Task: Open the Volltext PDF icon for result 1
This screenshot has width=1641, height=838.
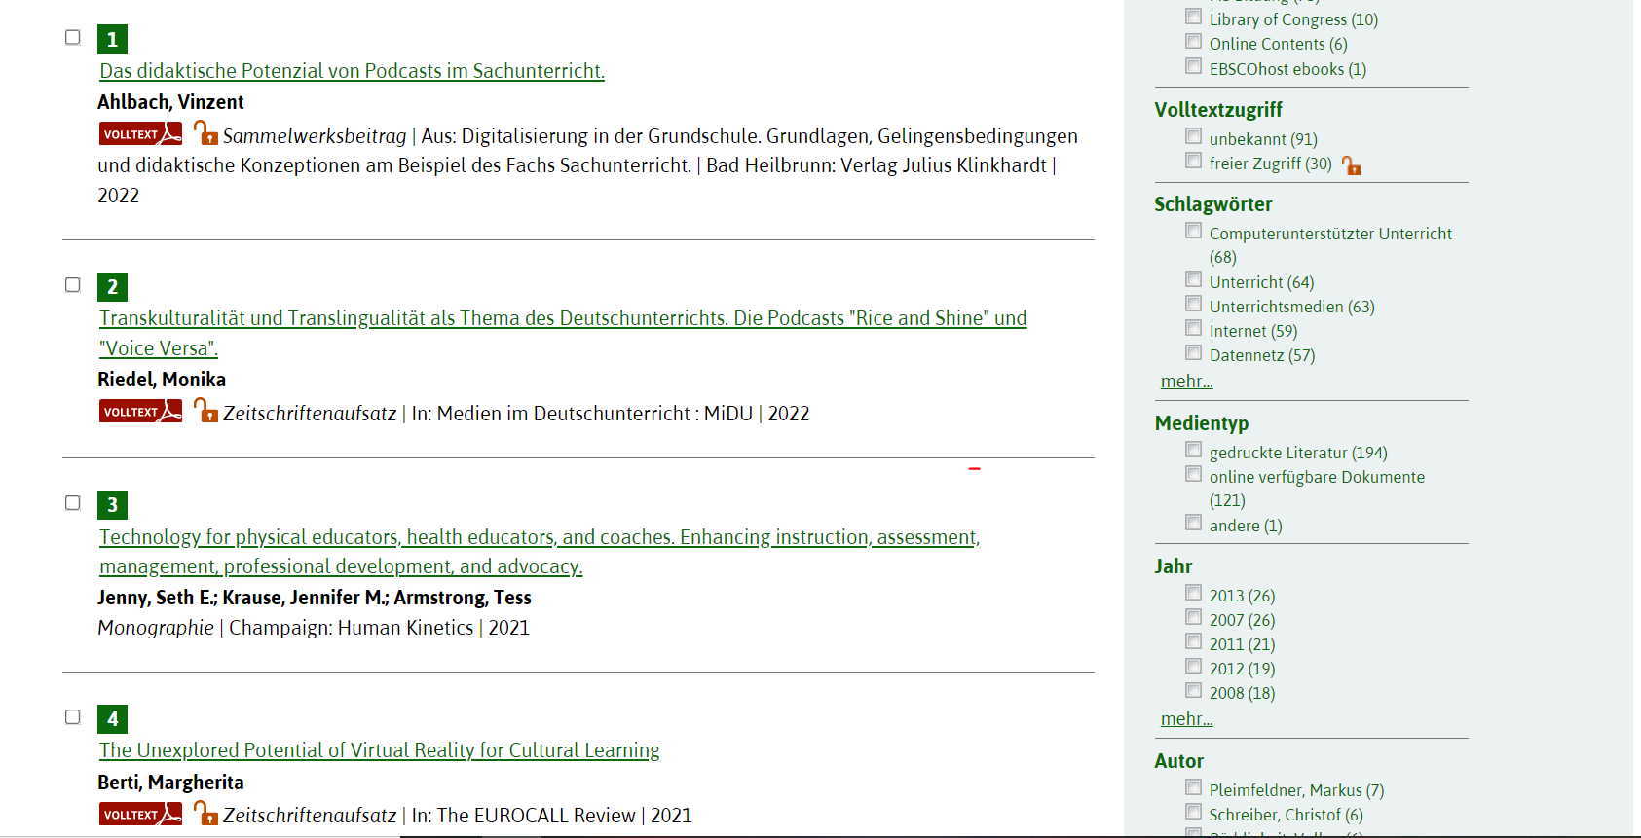Action: pyautogui.click(x=140, y=134)
